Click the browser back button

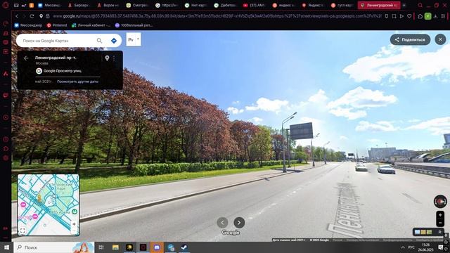pyautogui.click(x=17, y=16)
